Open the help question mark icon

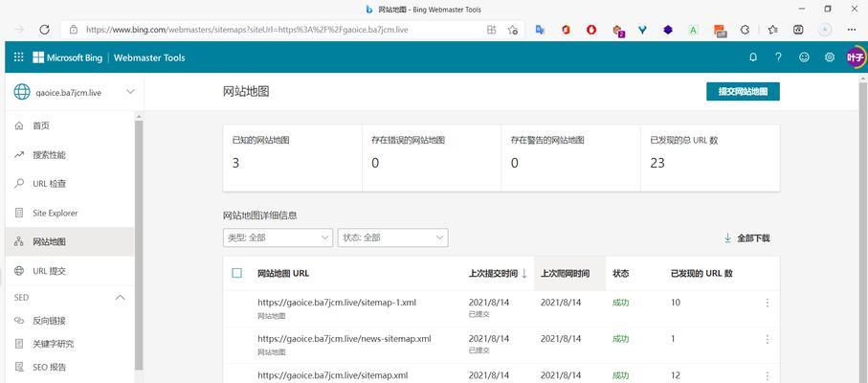[x=778, y=57]
